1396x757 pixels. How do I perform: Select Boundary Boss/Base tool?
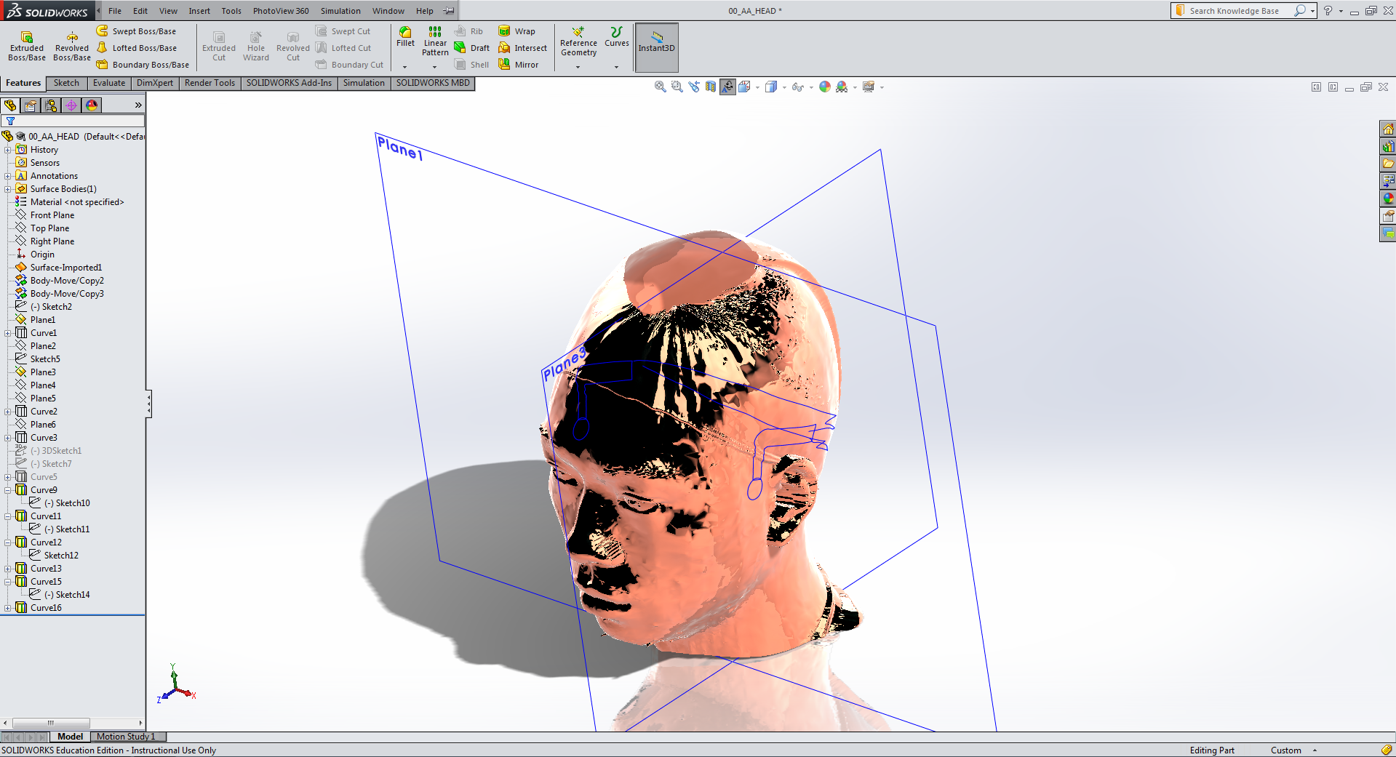[143, 65]
